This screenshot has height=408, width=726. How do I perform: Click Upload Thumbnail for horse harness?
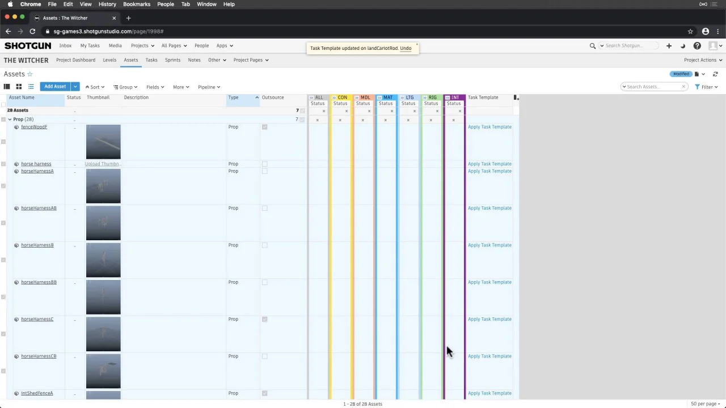[x=103, y=164]
